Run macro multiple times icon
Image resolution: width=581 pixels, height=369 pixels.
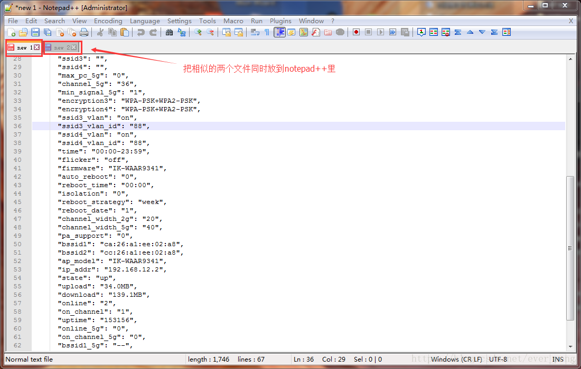393,32
